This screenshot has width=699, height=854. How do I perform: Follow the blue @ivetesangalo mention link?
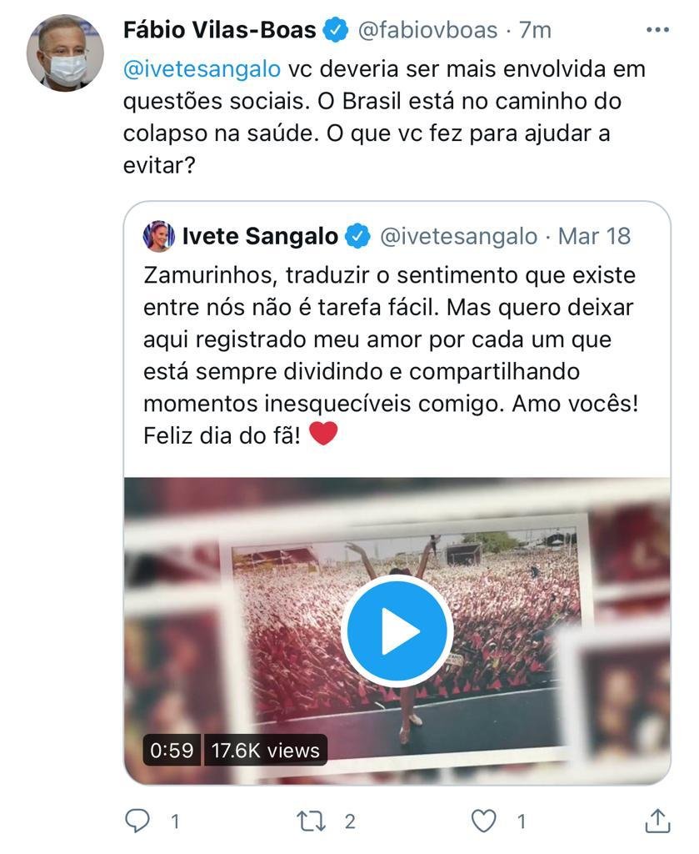point(202,69)
